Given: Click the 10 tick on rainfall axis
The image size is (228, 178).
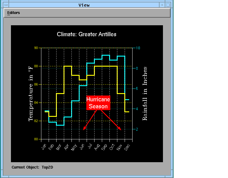Looking at the screenshot, I should pos(138,48).
